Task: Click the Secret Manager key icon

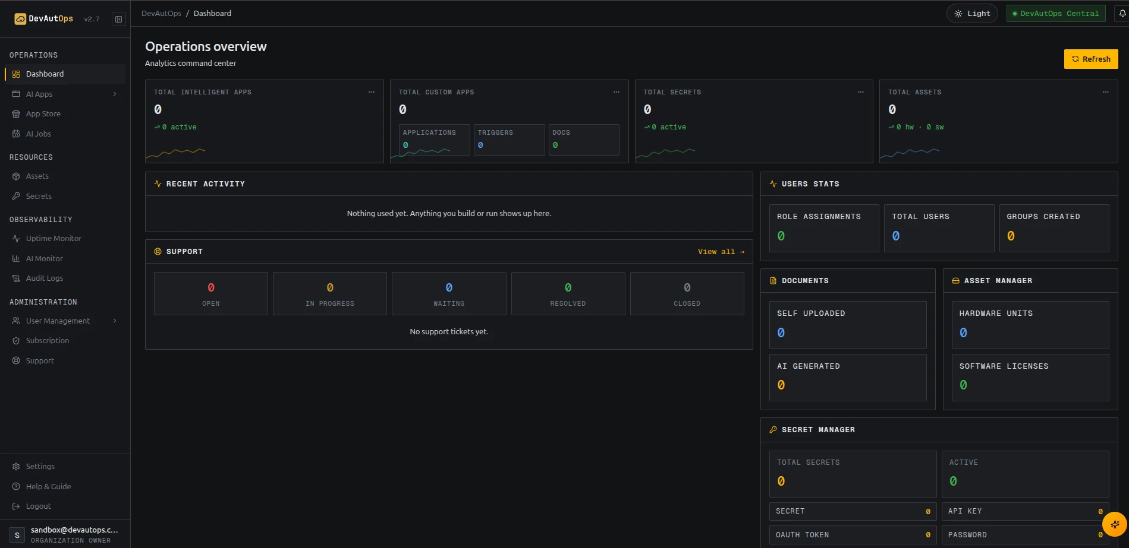Action: [x=773, y=430]
